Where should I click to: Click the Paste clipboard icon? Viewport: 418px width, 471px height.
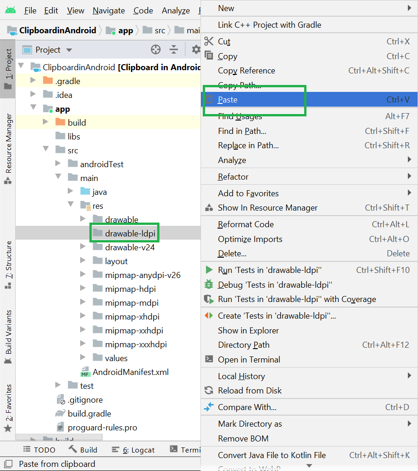coord(209,99)
